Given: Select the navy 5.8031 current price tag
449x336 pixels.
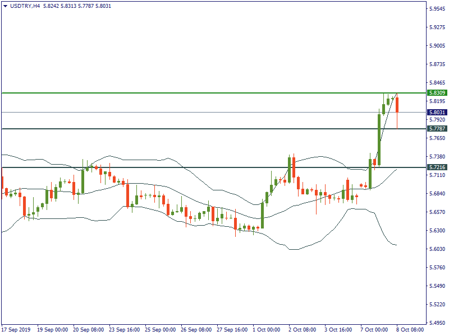Looking at the screenshot, I should click(437, 112).
